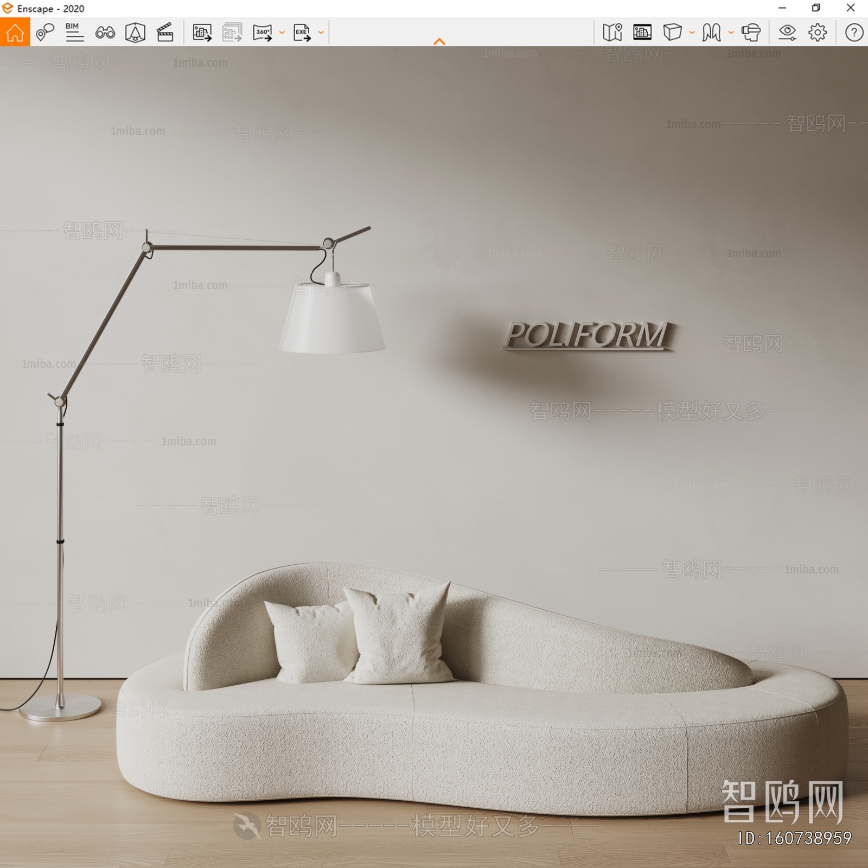
Task: Click the EXE standalone export icon
Action: 302,33
